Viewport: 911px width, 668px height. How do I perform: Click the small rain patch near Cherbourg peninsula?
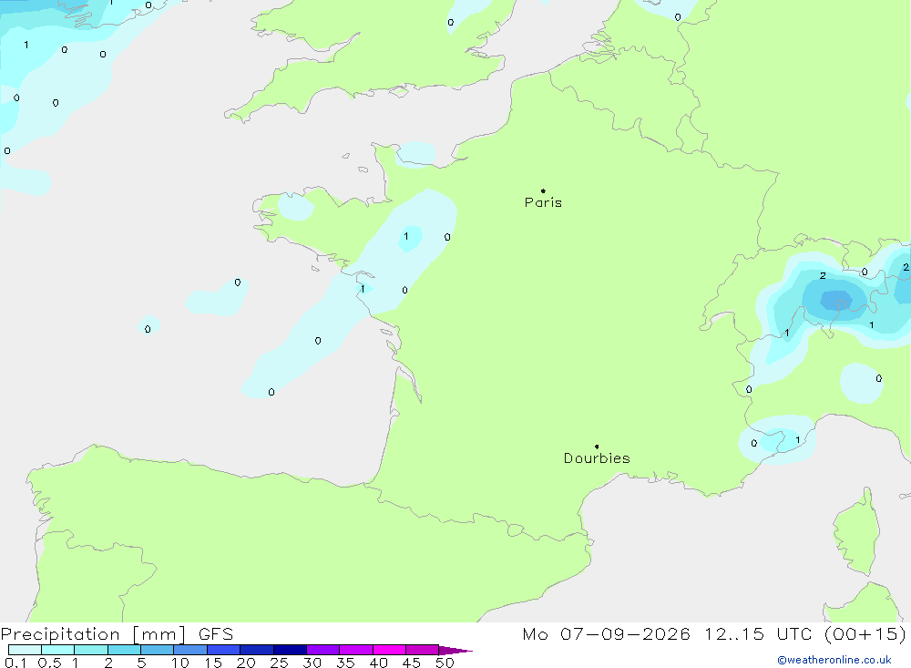(x=416, y=154)
